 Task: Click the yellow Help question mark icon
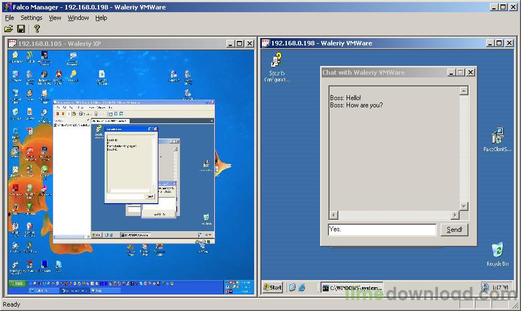coord(37,29)
